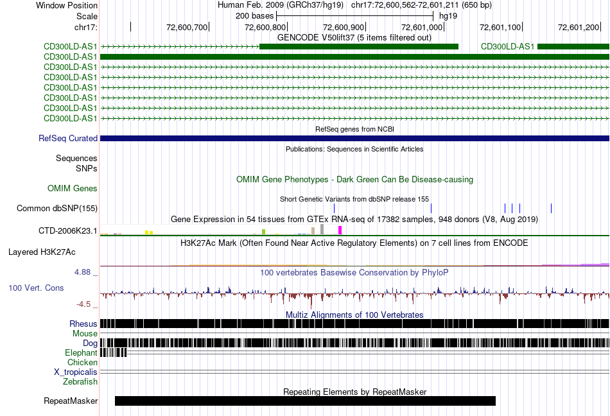610x416 pixels.
Task: Select the rightmost blue dbSNP variant tick
Action: point(551,209)
